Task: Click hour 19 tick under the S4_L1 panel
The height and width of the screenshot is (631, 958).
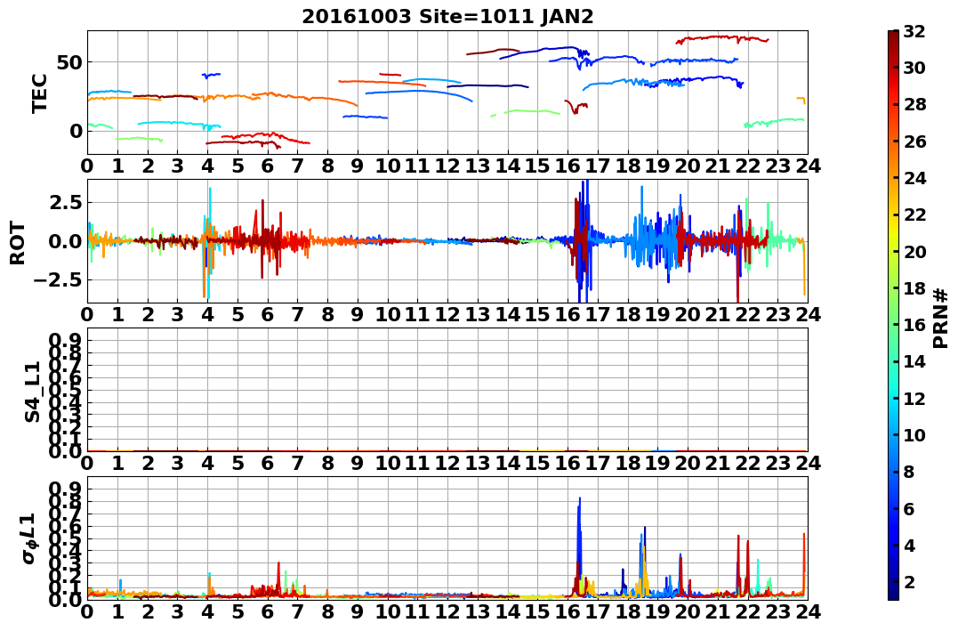Action: point(658,463)
